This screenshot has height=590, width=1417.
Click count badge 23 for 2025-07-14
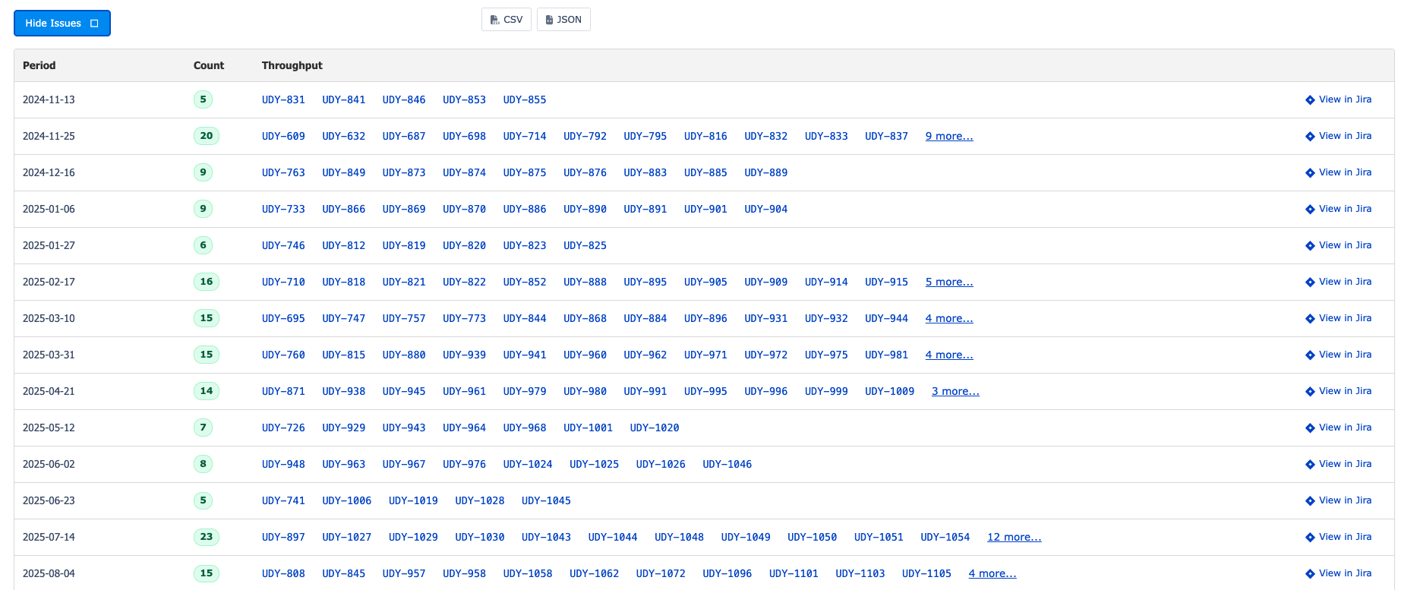[x=206, y=537]
